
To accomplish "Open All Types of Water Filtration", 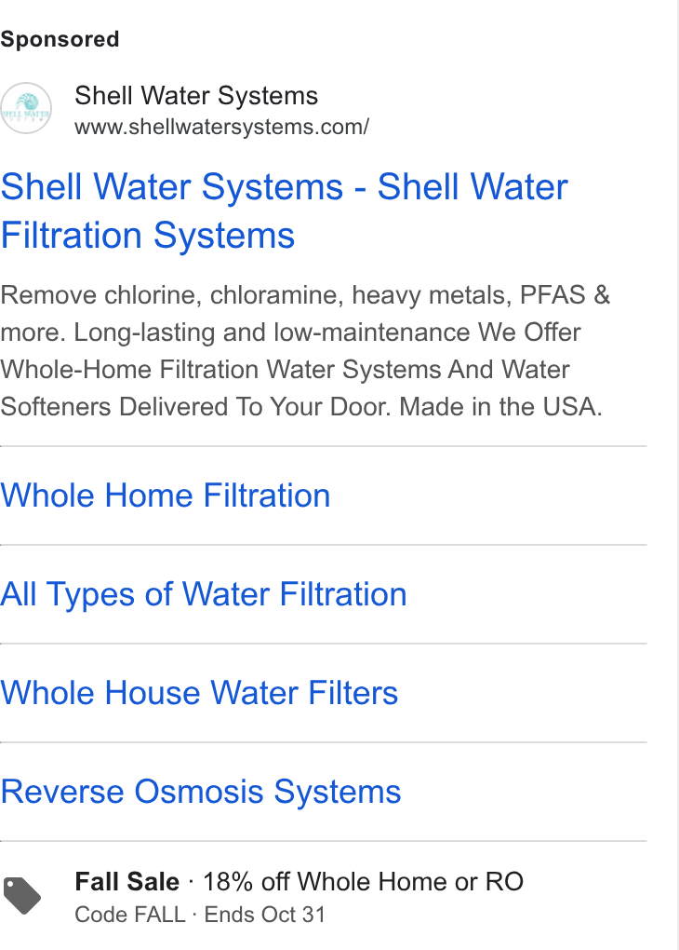I will (204, 594).
